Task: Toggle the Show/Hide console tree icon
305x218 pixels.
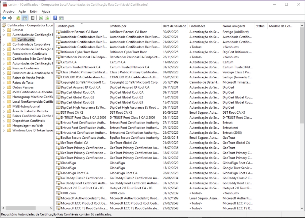Action: (x=25, y=18)
